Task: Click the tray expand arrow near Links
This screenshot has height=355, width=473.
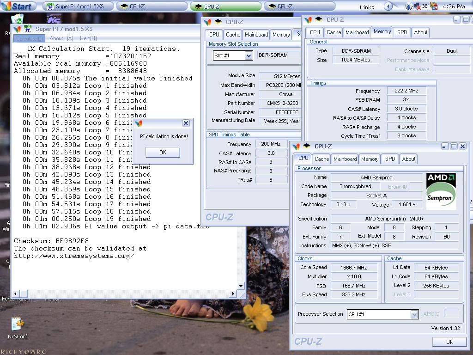Action: [x=388, y=6]
